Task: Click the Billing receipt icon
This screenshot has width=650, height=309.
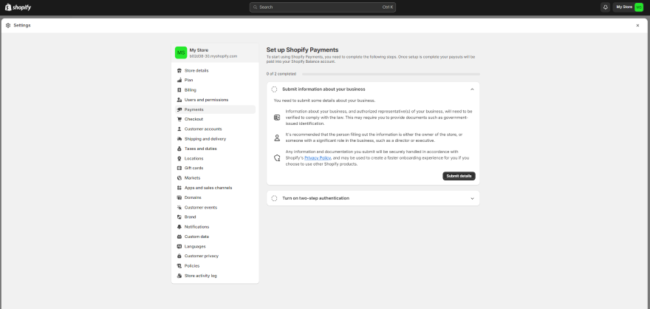Action: tap(179, 90)
